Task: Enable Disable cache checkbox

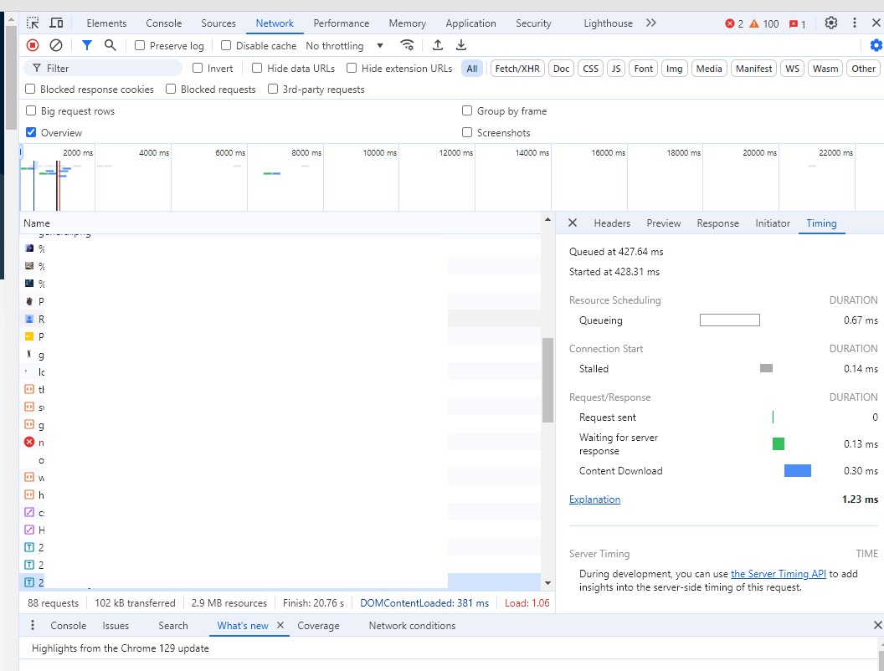Action: (x=226, y=46)
